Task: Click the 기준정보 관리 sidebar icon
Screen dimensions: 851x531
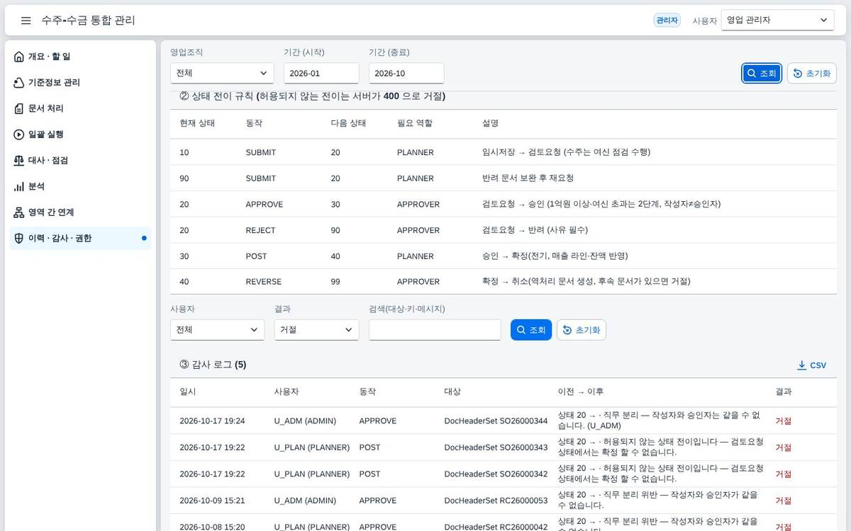Action: click(x=19, y=83)
